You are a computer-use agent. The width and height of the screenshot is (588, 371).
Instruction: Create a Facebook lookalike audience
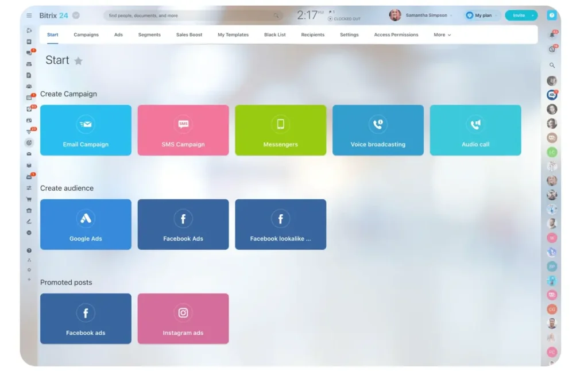click(280, 224)
